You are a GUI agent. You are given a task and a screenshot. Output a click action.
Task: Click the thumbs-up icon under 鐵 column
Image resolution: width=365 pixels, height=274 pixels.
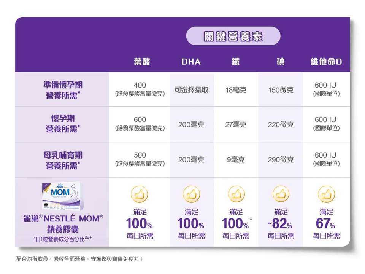tap(236, 194)
